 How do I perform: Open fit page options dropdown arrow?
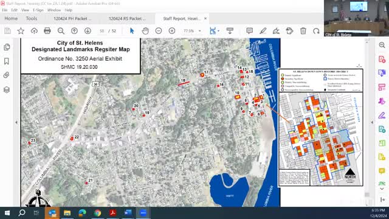[218, 31]
